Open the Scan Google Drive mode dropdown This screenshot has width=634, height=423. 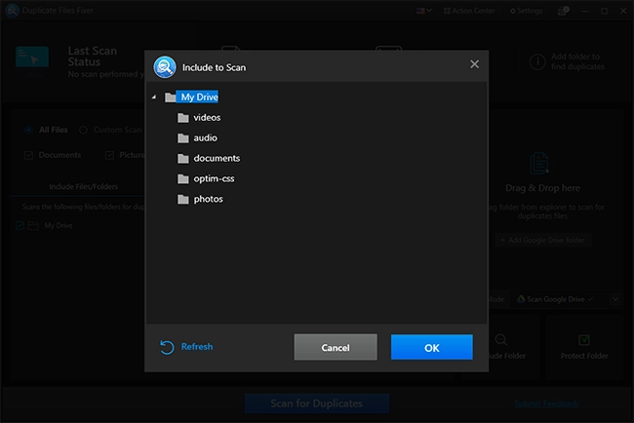click(x=555, y=299)
